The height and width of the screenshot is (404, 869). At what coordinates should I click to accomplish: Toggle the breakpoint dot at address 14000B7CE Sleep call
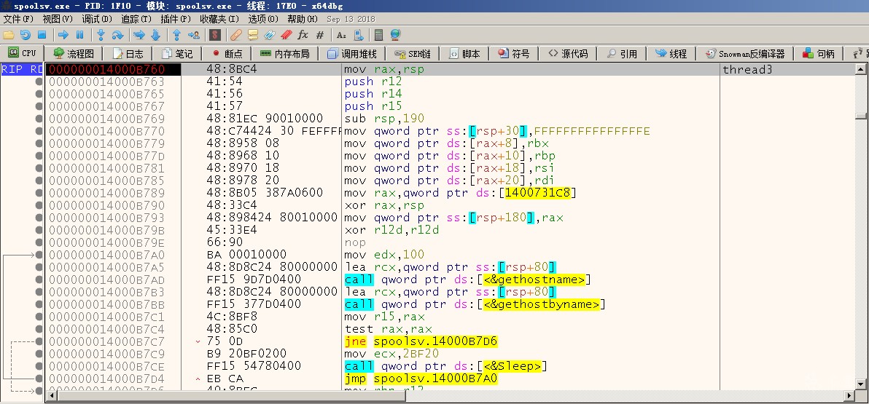click(x=39, y=366)
